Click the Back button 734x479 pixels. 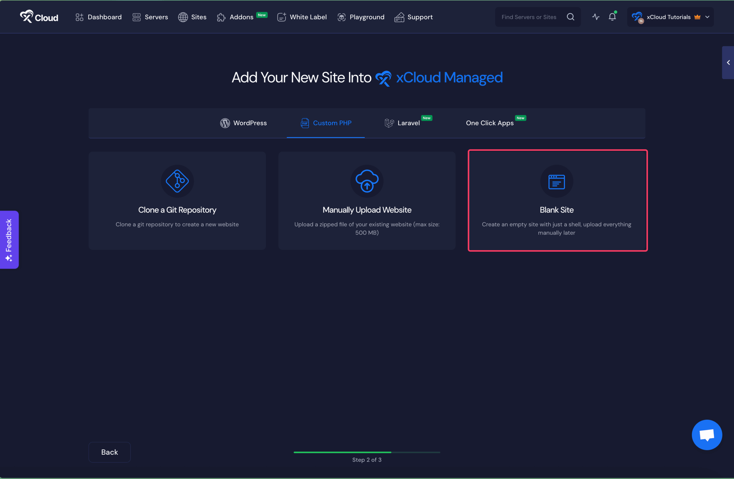point(110,452)
